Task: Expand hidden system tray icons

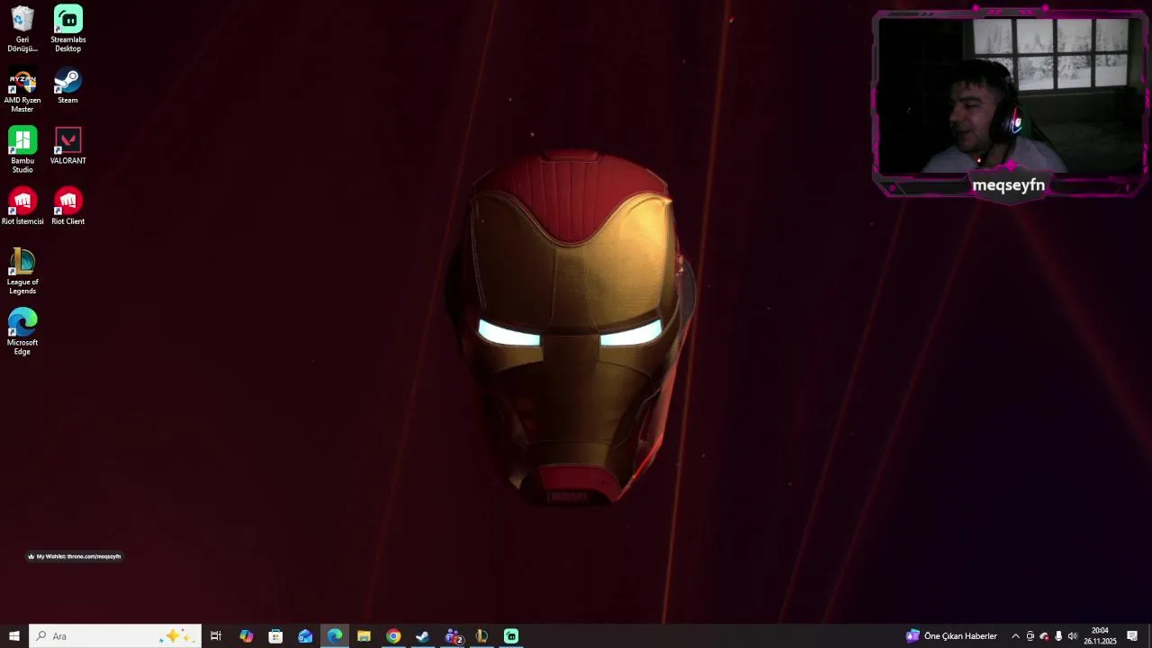Action: 1015,636
